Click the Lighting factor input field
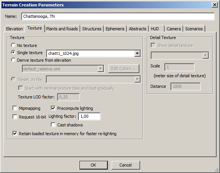 pos(89,116)
